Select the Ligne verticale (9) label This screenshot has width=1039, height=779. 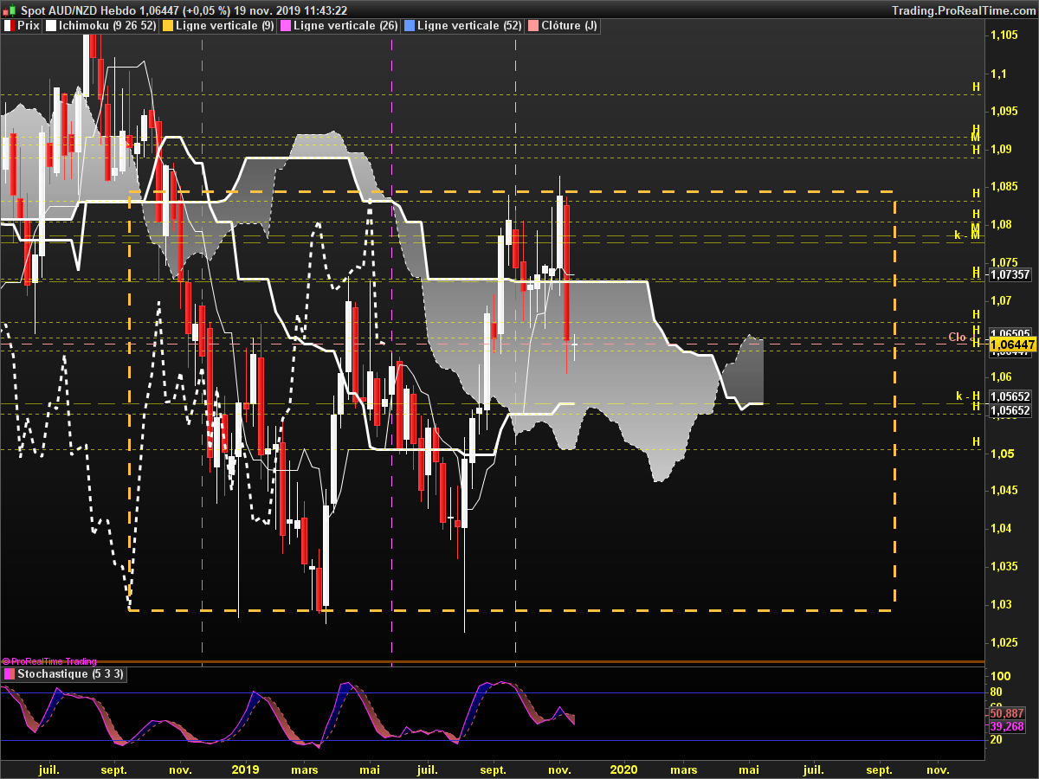click(225, 26)
